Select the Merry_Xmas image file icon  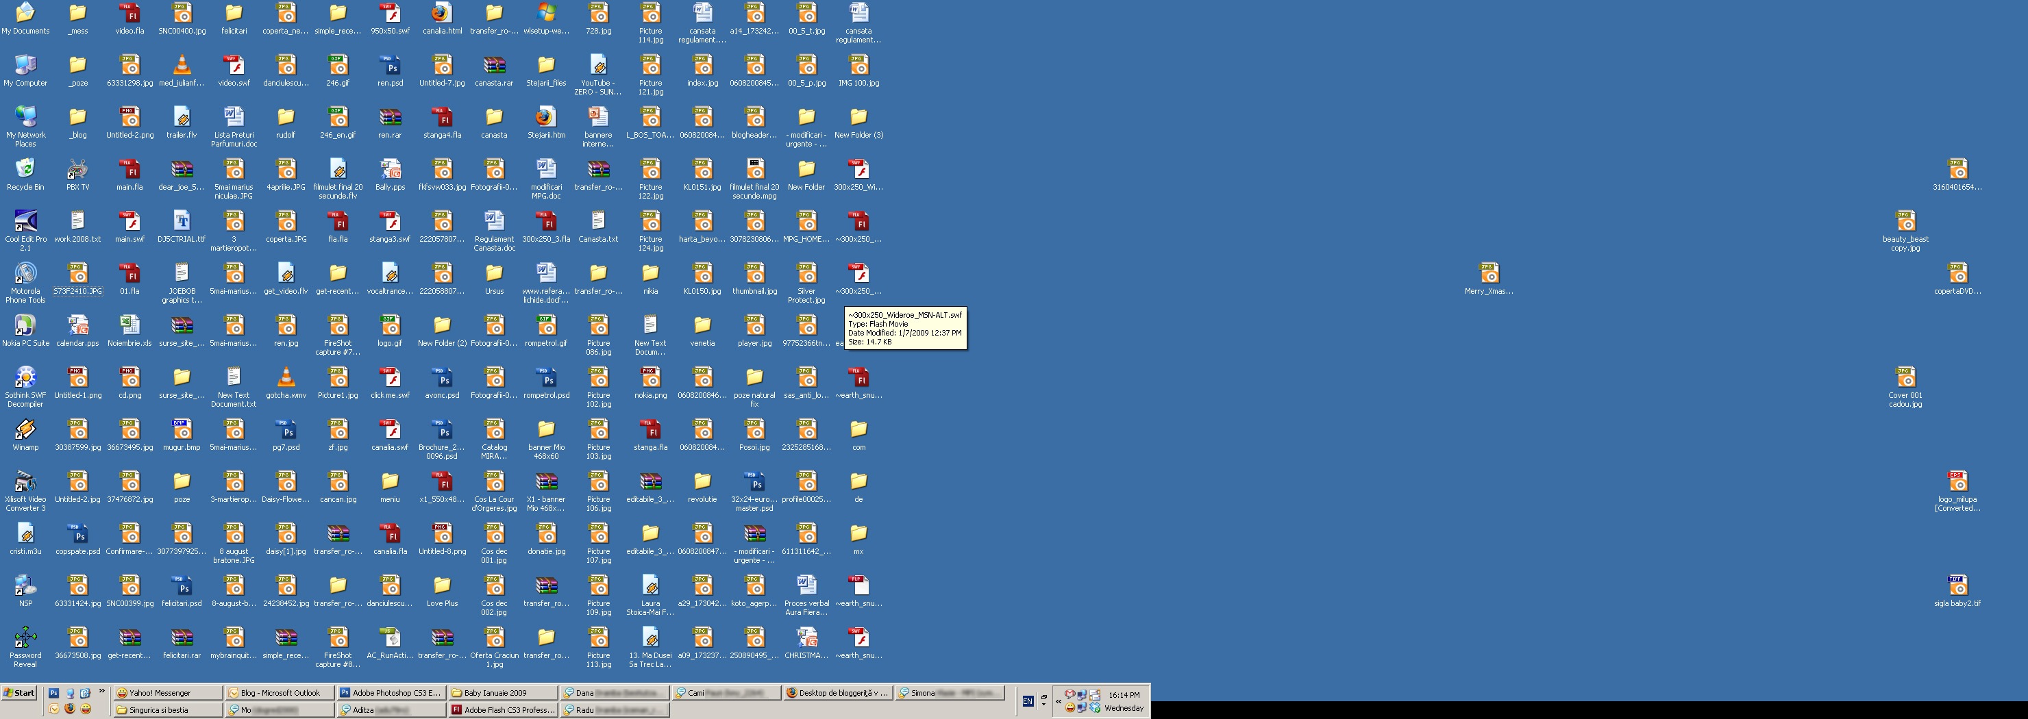pyautogui.click(x=1488, y=274)
